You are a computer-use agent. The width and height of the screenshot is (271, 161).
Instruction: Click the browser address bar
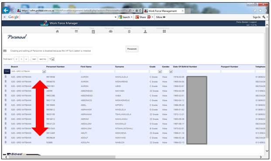(74, 10)
